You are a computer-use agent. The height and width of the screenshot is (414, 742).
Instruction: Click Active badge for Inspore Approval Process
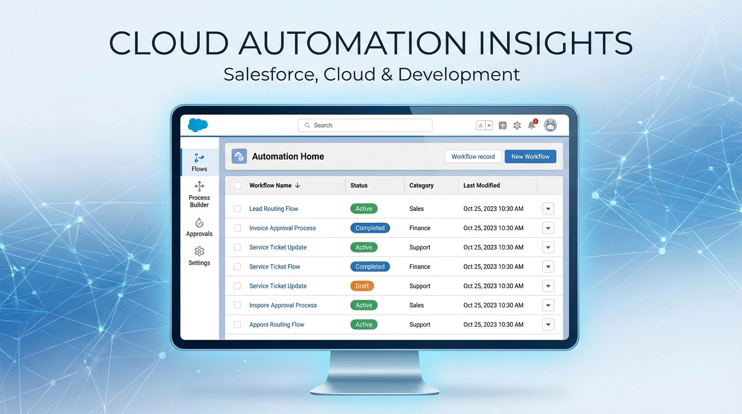pos(363,305)
